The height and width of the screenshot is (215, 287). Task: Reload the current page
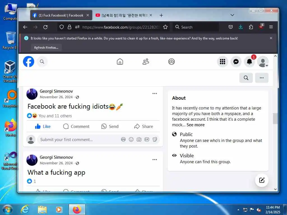45,27
